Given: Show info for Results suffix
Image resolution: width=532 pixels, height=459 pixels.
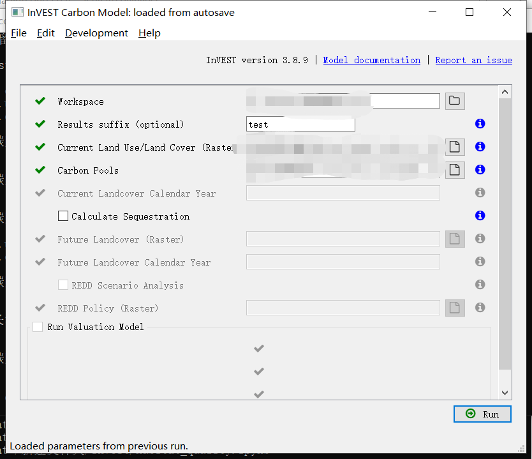Looking at the screenshot, I should coord(480,124).
